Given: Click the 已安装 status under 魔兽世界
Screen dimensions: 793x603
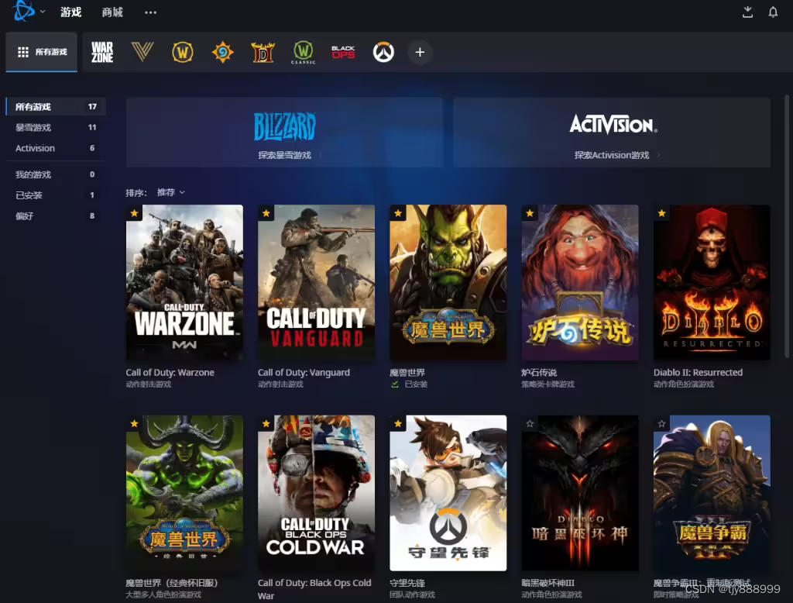Looking at the screenshot, I should pos(410,384).
